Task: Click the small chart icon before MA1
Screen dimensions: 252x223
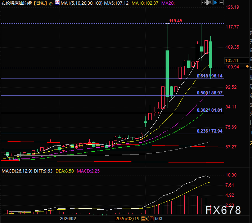Action: click(x=57, y=3)
